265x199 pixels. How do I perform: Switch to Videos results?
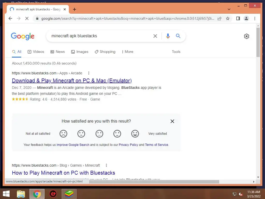(36, 52)
